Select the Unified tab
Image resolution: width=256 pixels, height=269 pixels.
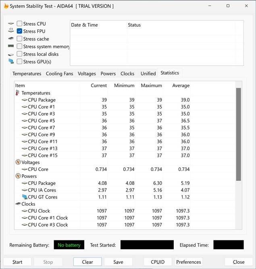point(148,74)
